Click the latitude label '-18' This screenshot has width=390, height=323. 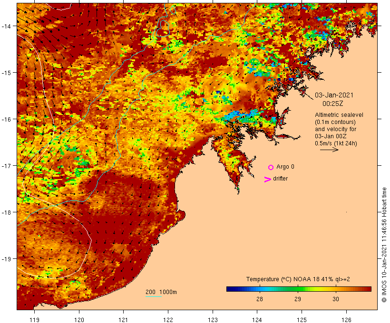pos(6,212)
